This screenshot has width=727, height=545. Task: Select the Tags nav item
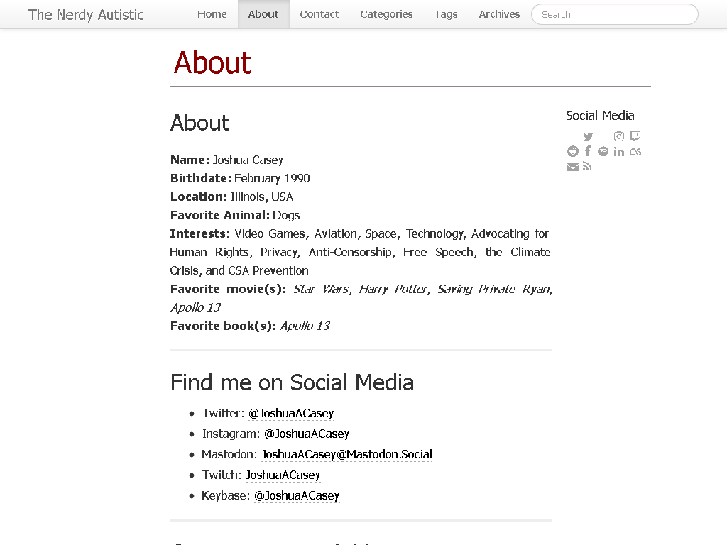(x=446, y=14)
